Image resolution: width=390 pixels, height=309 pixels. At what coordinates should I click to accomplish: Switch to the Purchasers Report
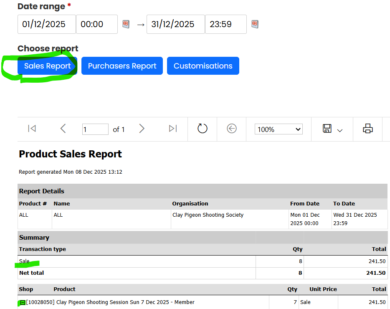(x=122, y=66)
